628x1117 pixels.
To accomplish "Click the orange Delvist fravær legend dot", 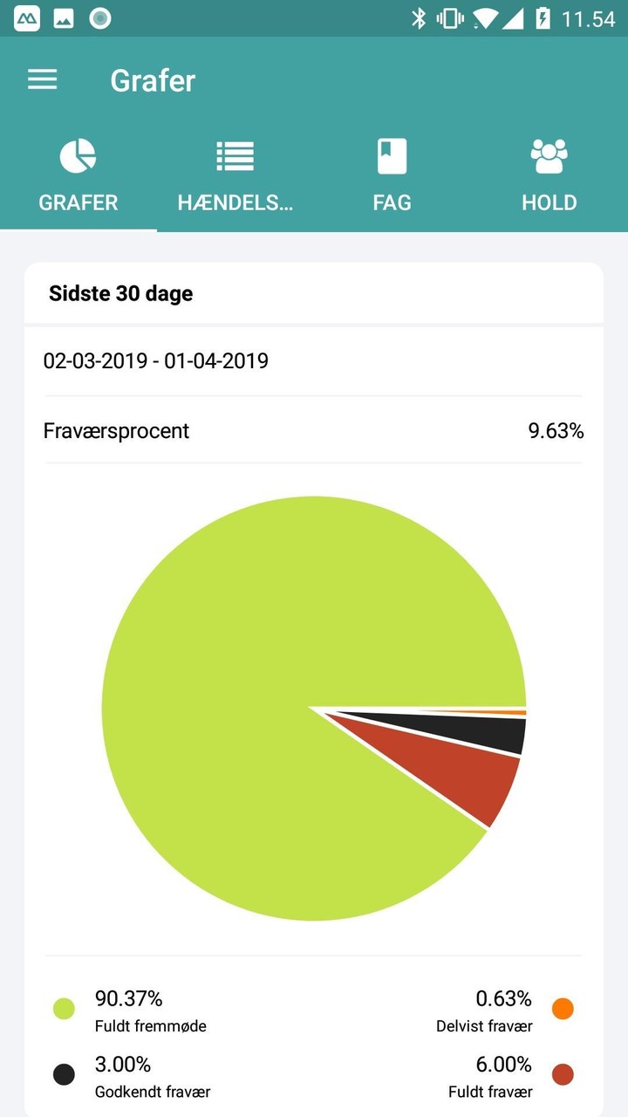I will (563, 1008).
